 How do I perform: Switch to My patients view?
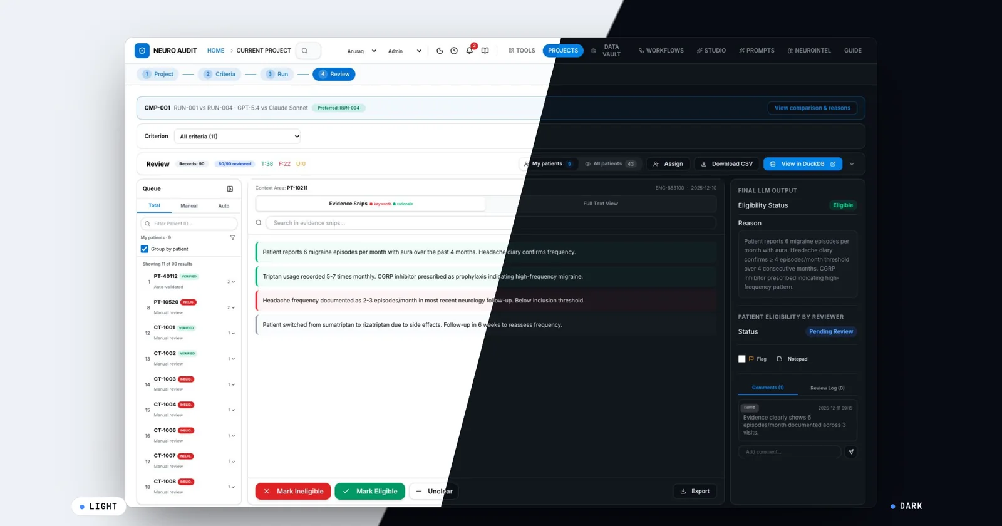click(548, 164)
